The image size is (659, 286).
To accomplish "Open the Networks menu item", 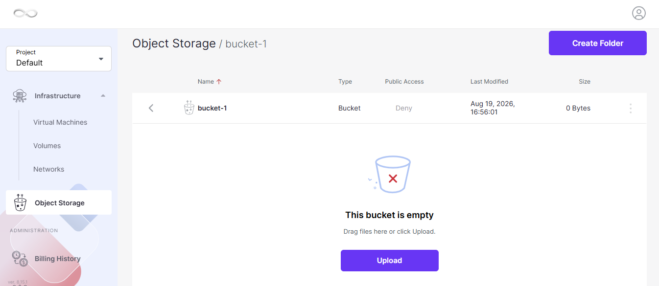I will 48,169.
